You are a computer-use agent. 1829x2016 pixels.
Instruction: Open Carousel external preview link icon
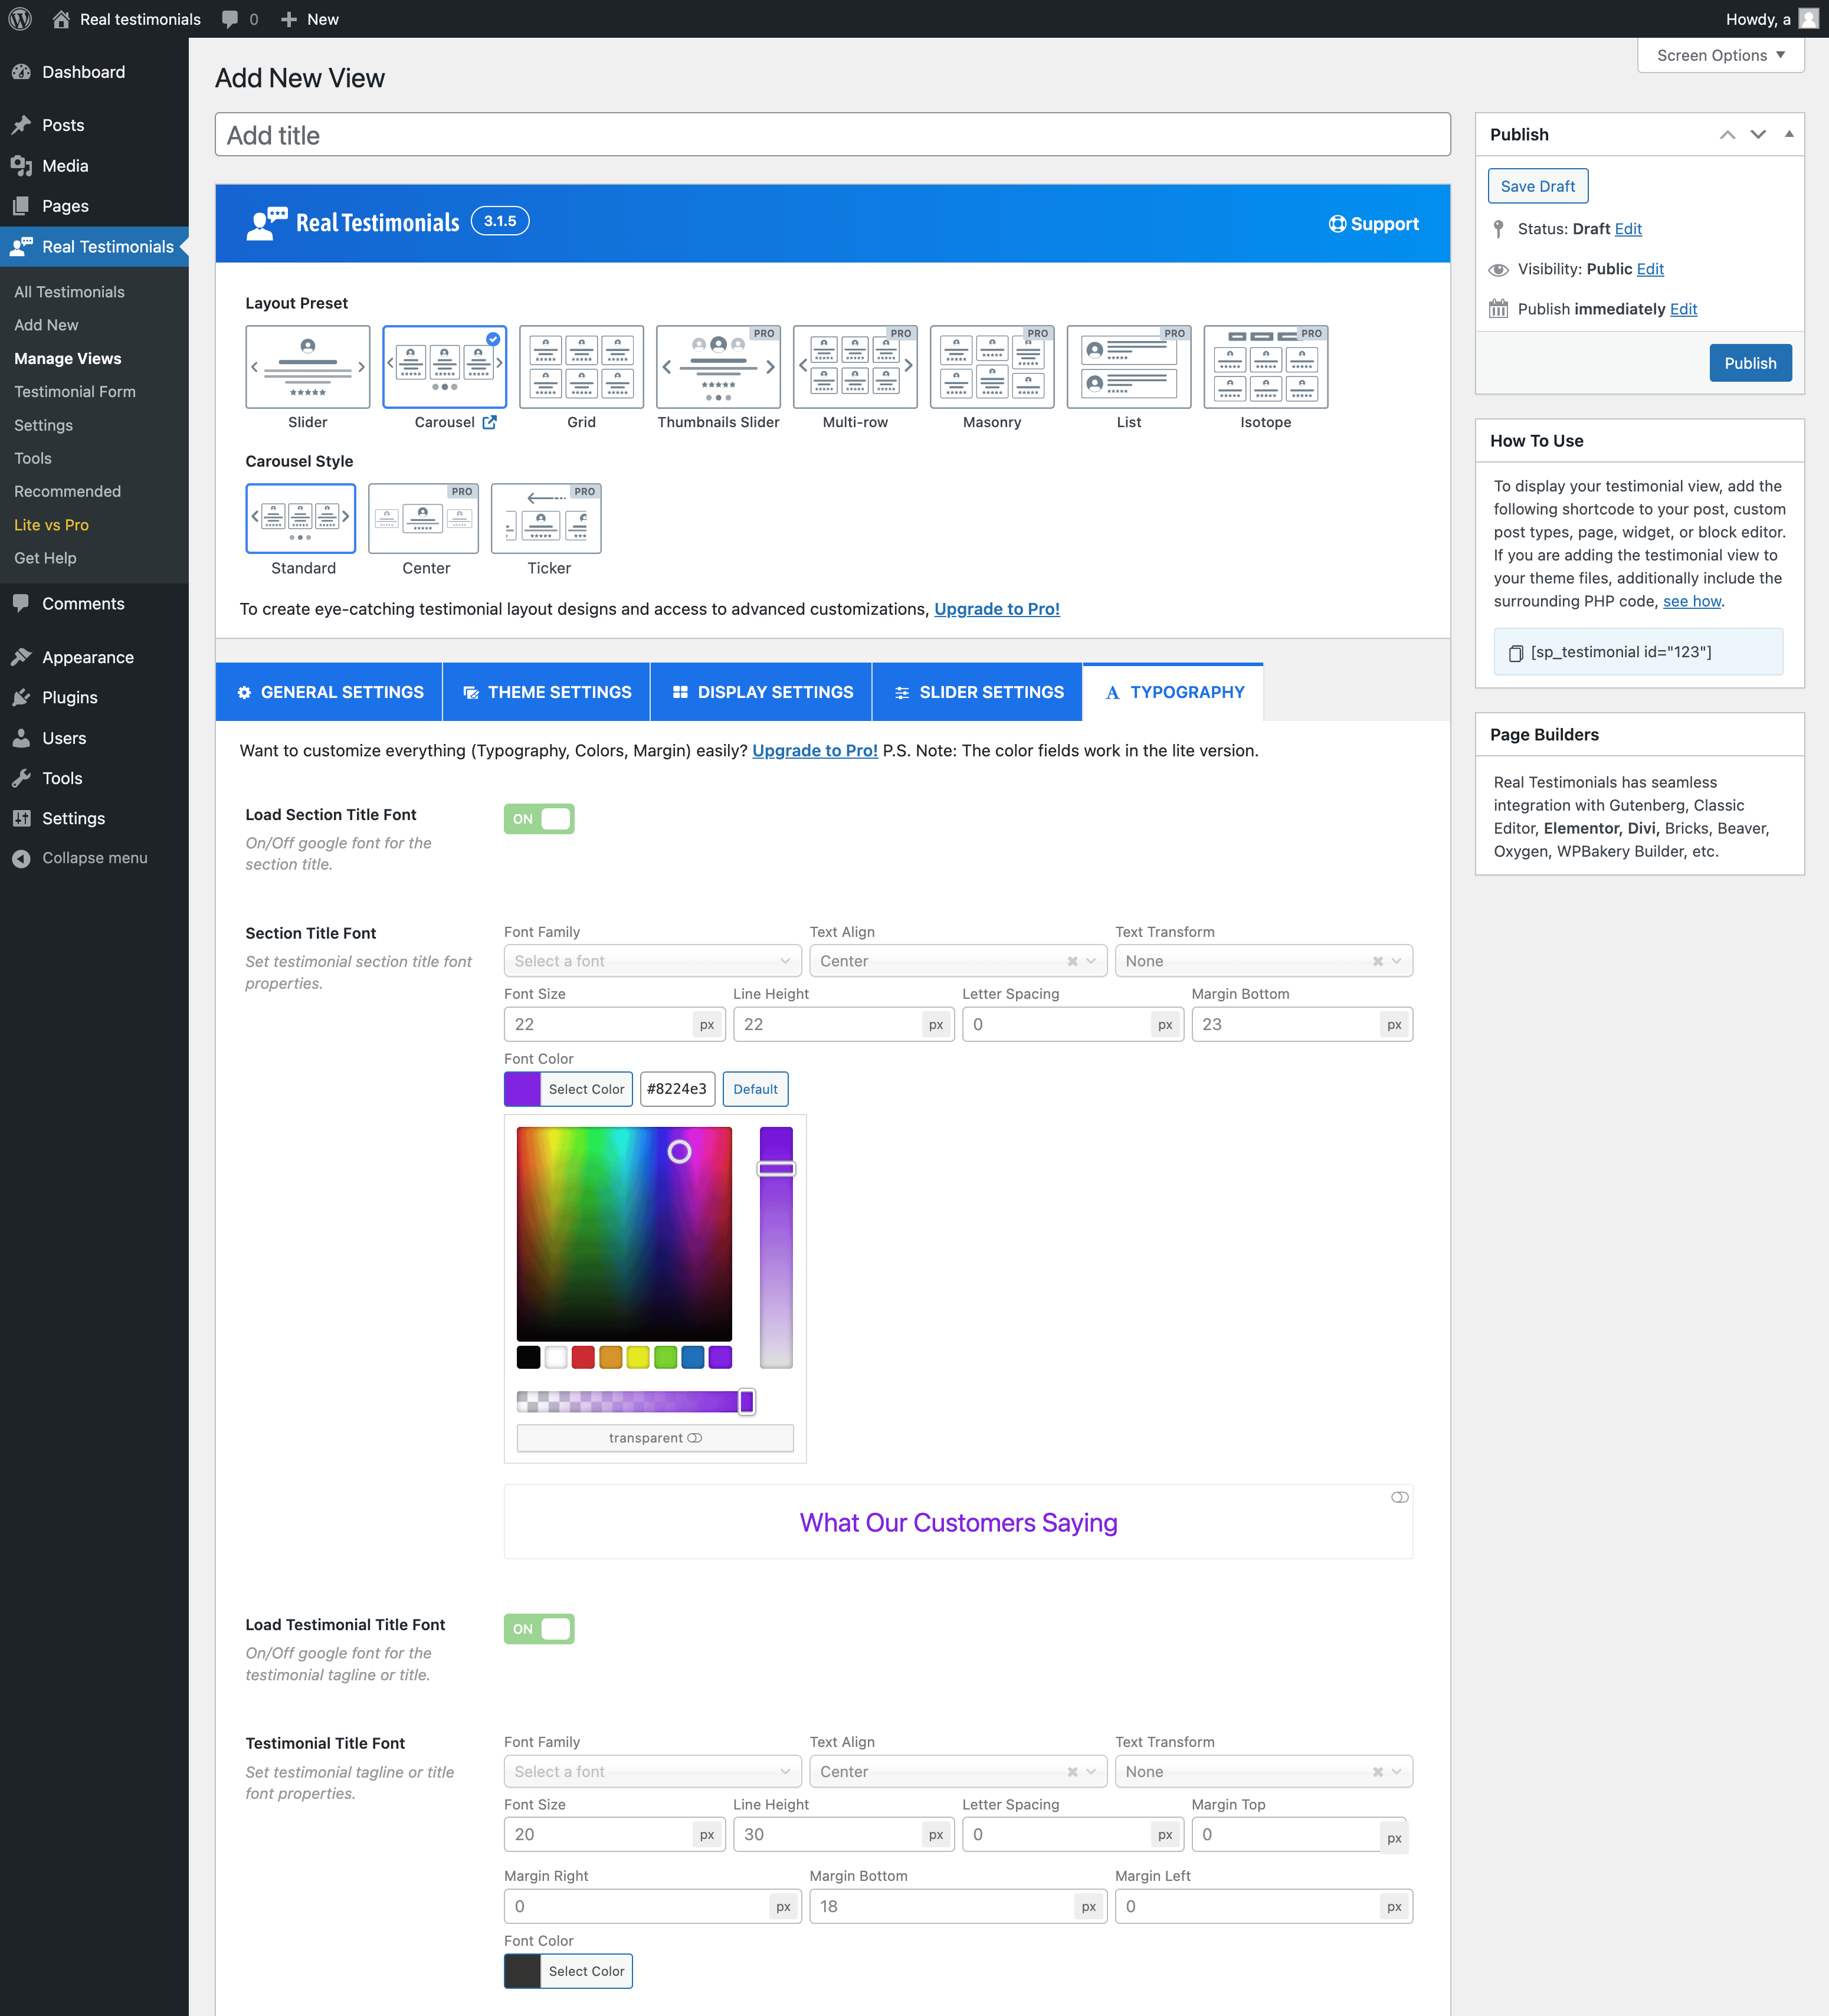click(490, 422)
